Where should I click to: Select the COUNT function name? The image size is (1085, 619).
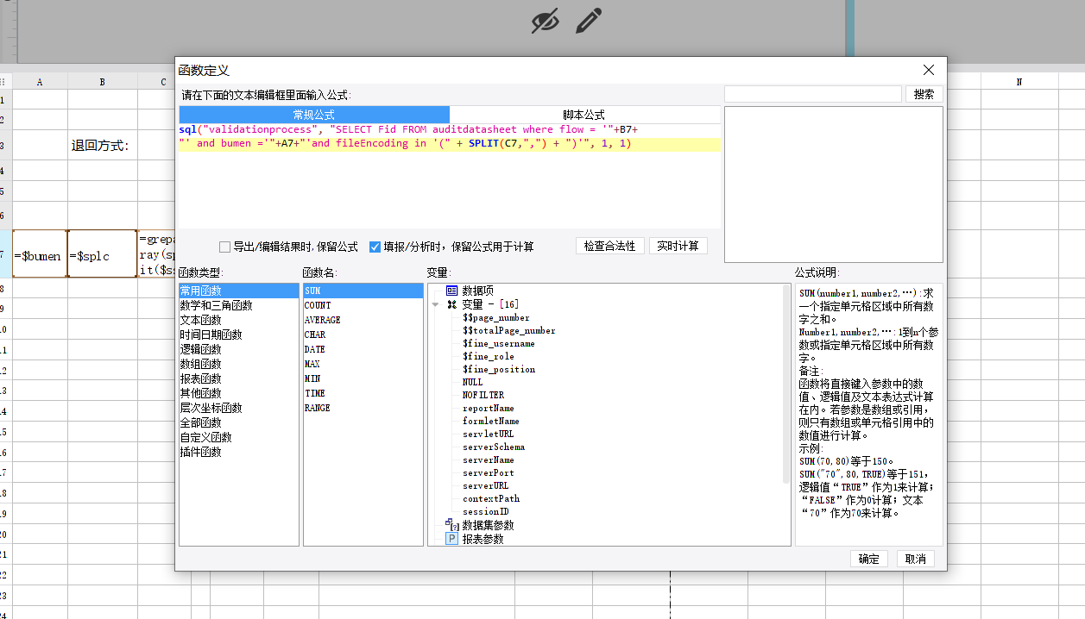tap(363, 306)
